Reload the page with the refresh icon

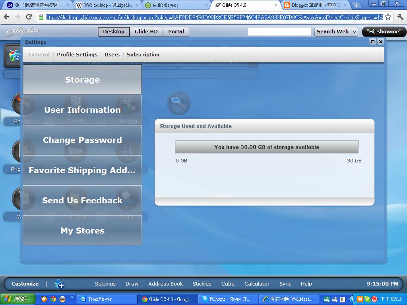point(29,17)
